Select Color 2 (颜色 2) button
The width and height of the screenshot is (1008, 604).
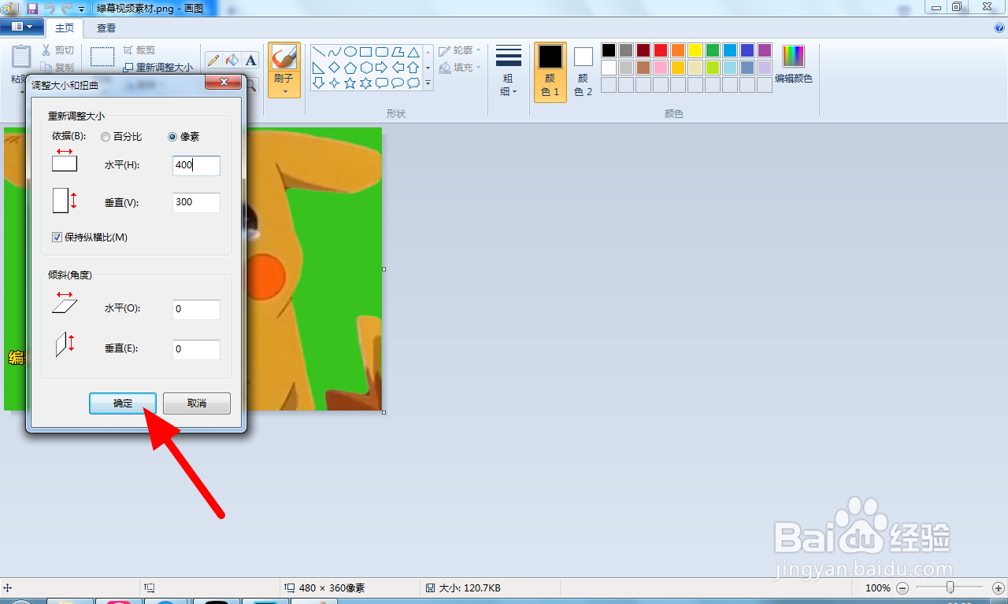pos(583,72)
